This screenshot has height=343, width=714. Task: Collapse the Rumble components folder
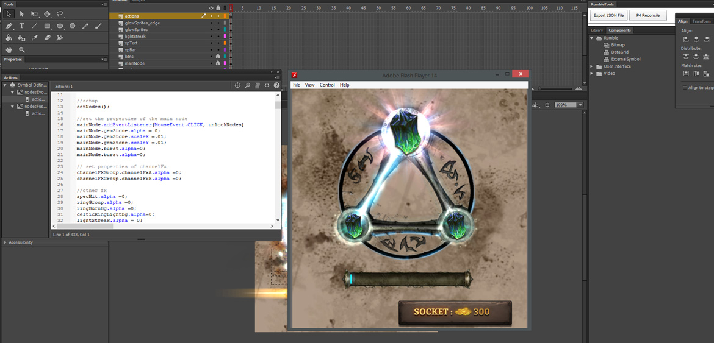(x=591, y=38)
